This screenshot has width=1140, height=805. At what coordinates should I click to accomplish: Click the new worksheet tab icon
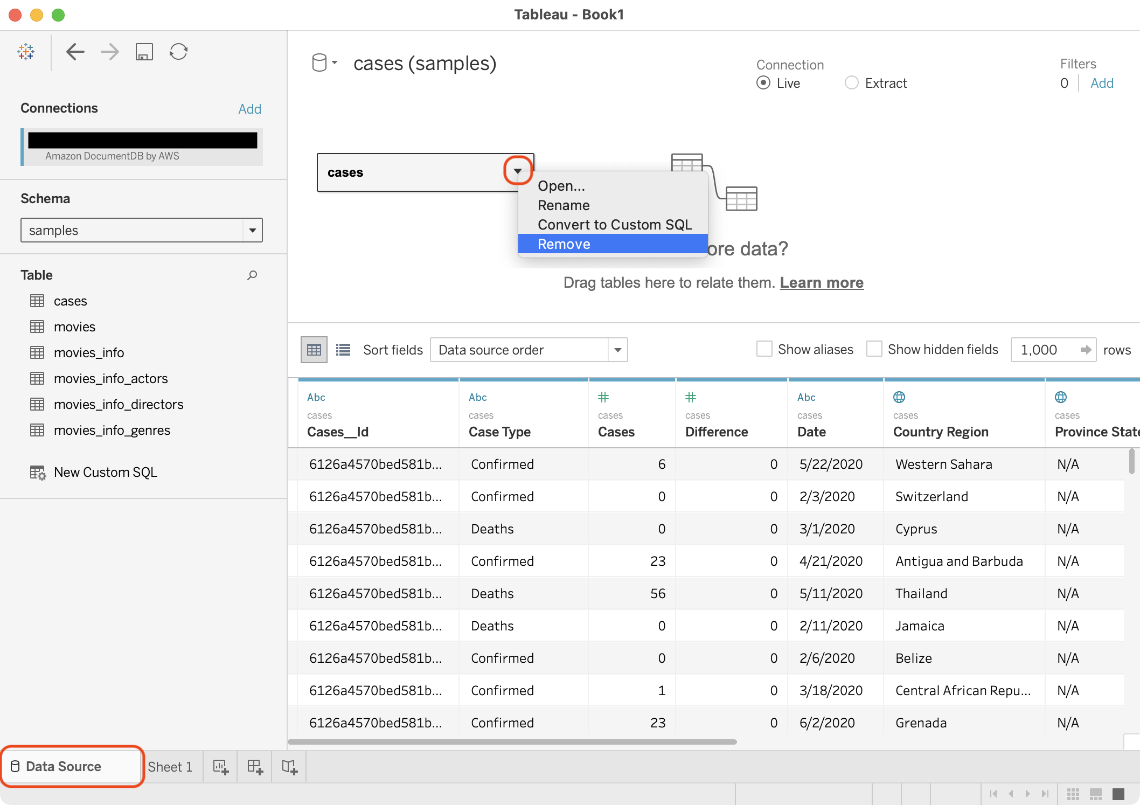[220, 767]
